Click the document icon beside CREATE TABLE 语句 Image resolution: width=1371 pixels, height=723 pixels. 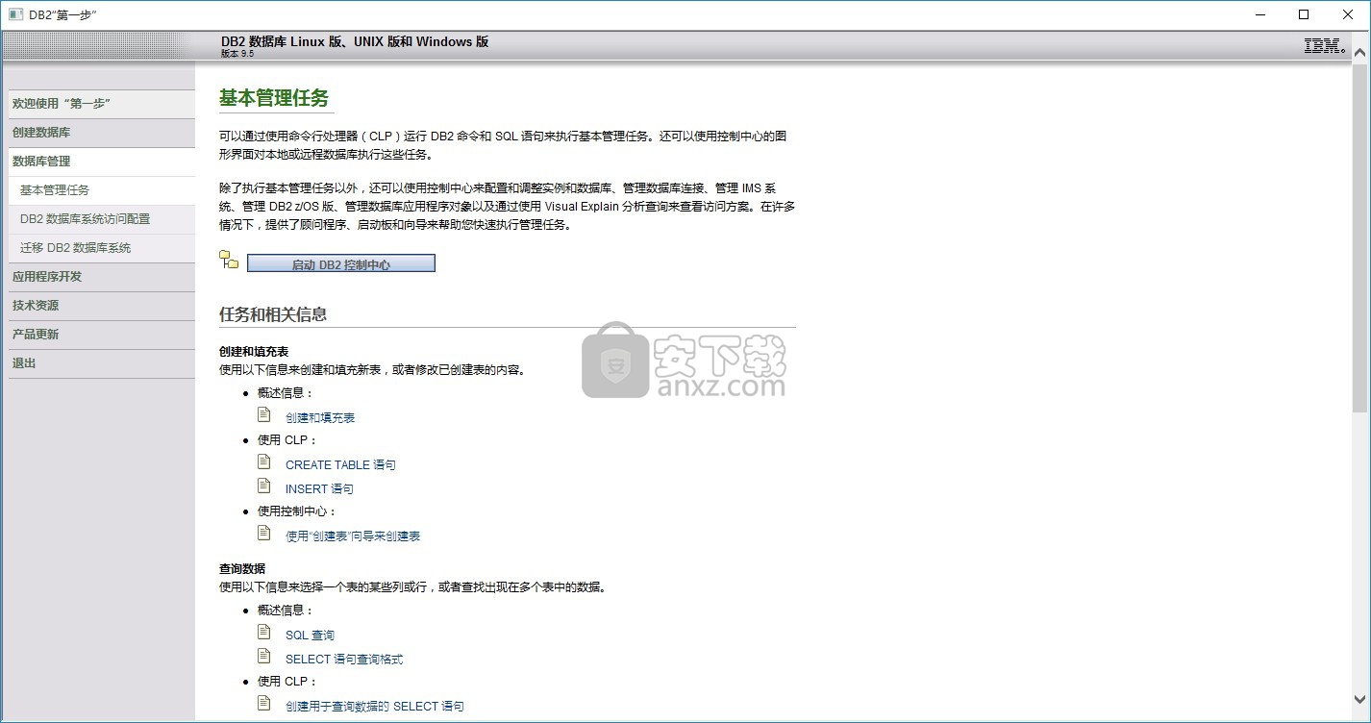(x=263, y=461)
